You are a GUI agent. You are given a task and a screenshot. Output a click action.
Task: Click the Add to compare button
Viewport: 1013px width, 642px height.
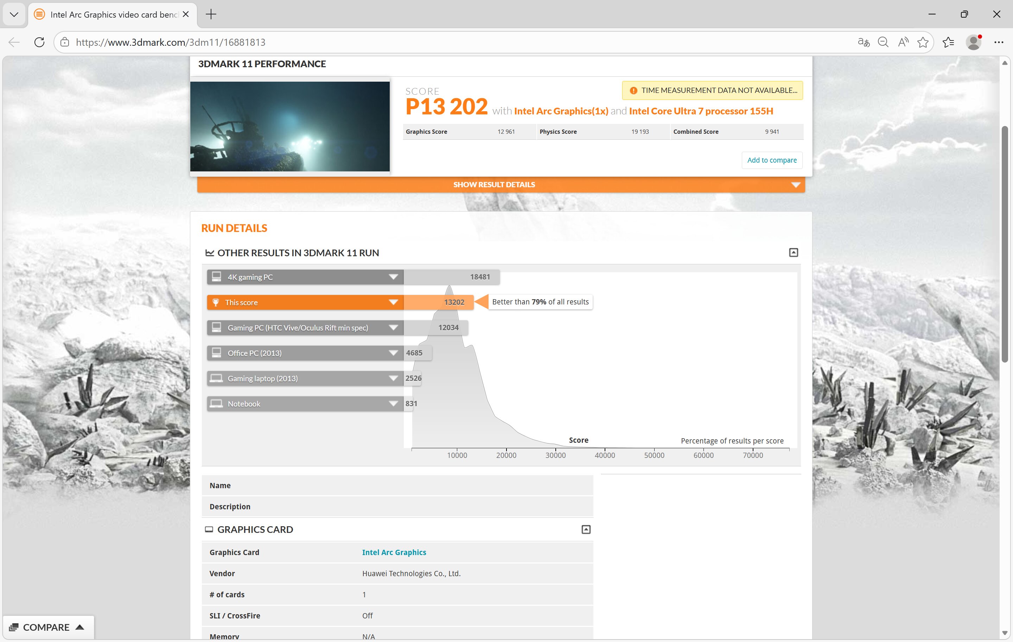[x=771, y=160]
